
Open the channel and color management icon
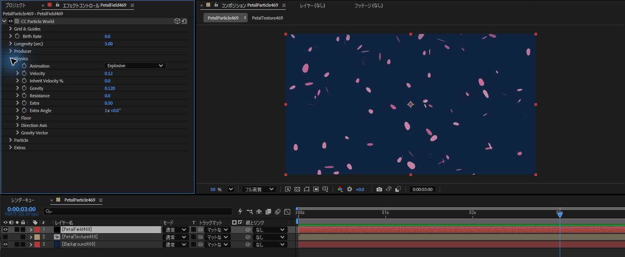340,189
